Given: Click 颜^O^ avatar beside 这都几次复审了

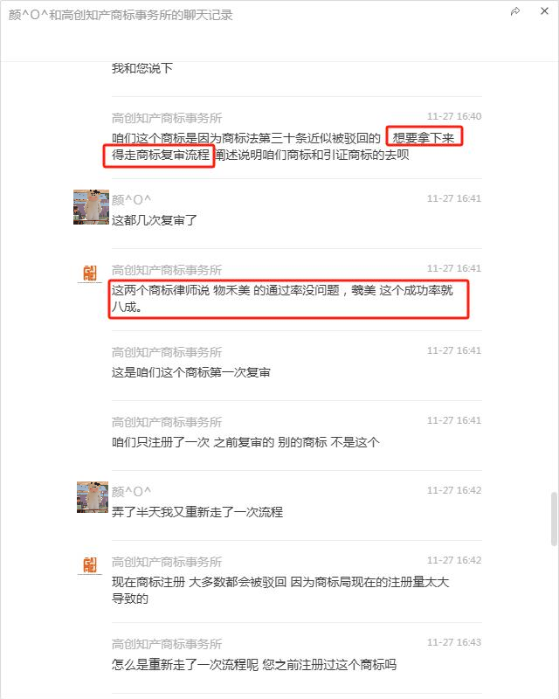Looking at the screenshot, I should pyautogui.click(x=91, y=207).
